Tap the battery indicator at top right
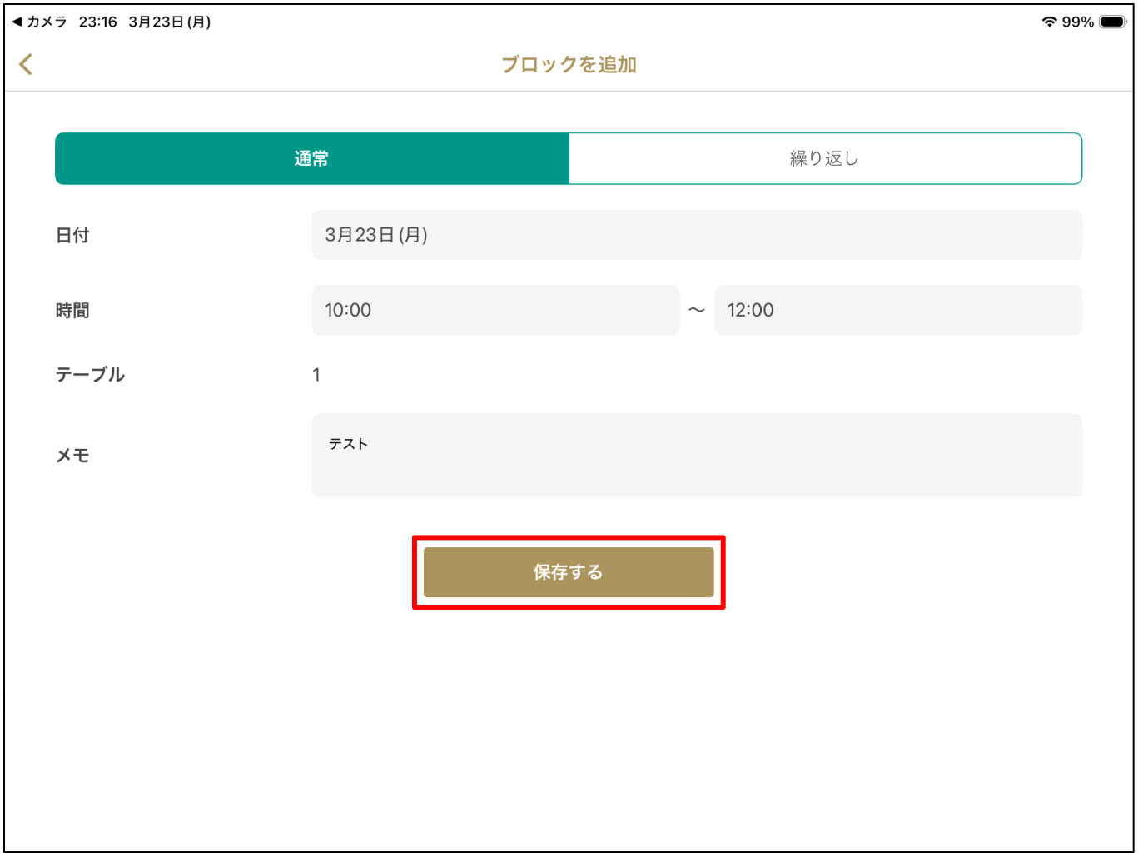 click(1112, 22)
